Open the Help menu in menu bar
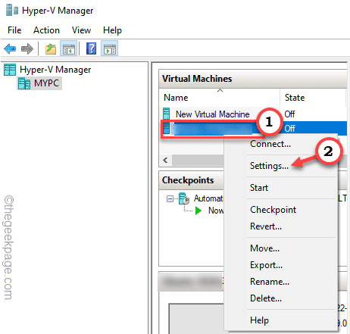The width and height of the screenshot is (350, 334). (112, 30)
